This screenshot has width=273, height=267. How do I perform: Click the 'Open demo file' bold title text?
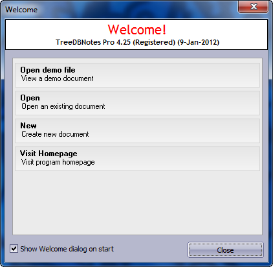tap(48, 70)
